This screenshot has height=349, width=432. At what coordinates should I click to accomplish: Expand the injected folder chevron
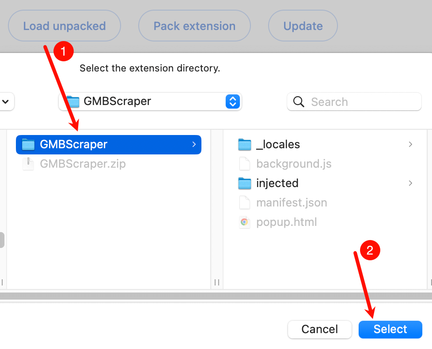[410, 183]
